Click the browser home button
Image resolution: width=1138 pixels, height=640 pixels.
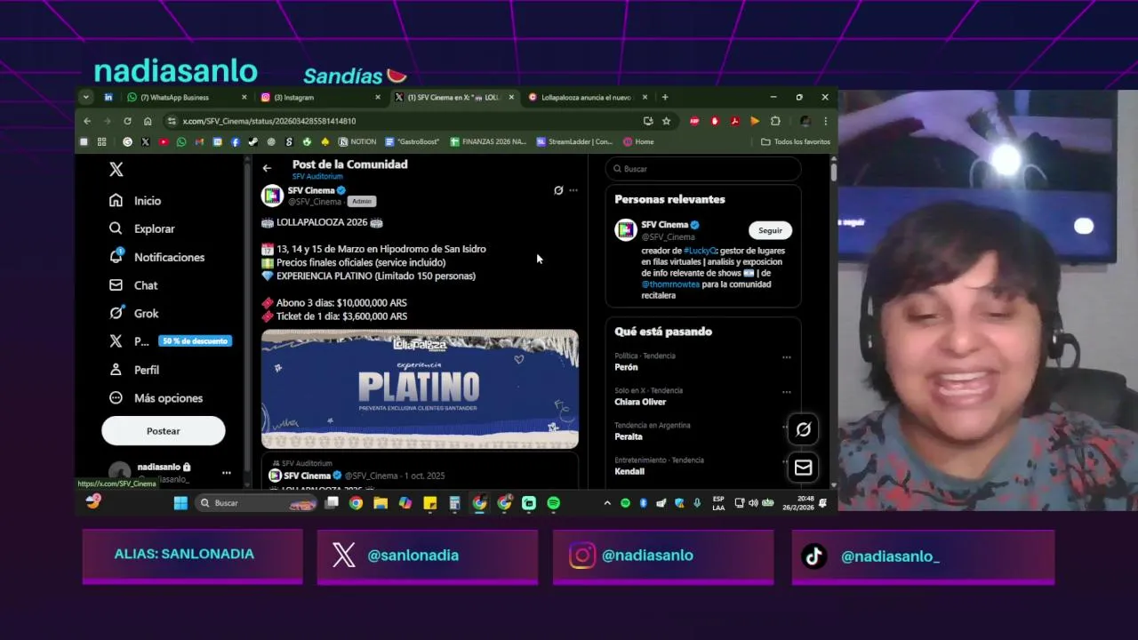pyautogui.click(x=148, y=121)
